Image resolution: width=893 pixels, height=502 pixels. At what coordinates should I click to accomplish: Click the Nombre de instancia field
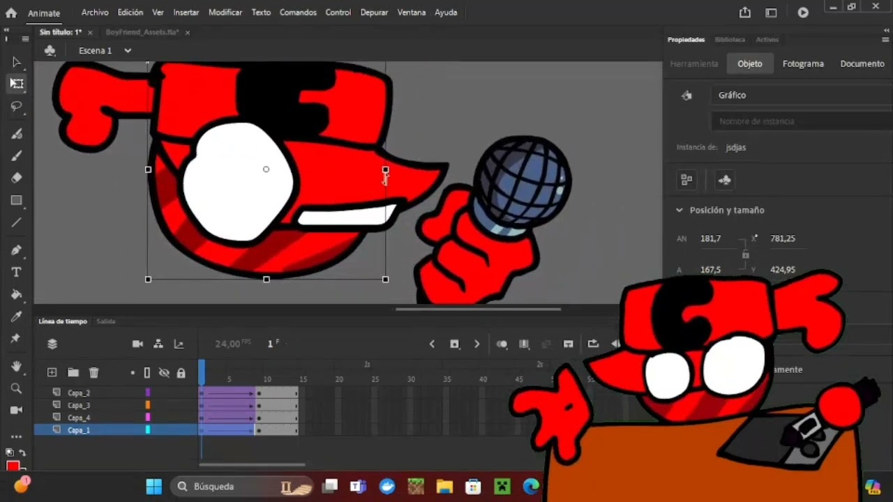click(x=802, y=121)
